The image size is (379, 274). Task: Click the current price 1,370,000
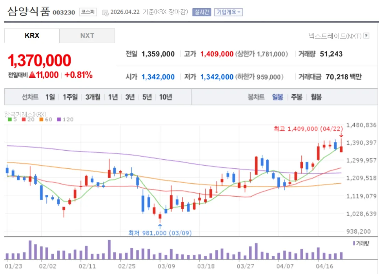(39, 60)
